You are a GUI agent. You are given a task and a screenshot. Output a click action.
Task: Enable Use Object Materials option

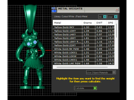pos(101,72)
